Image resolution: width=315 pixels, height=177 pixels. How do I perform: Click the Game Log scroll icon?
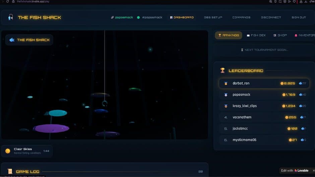click(x=10, y=172)
